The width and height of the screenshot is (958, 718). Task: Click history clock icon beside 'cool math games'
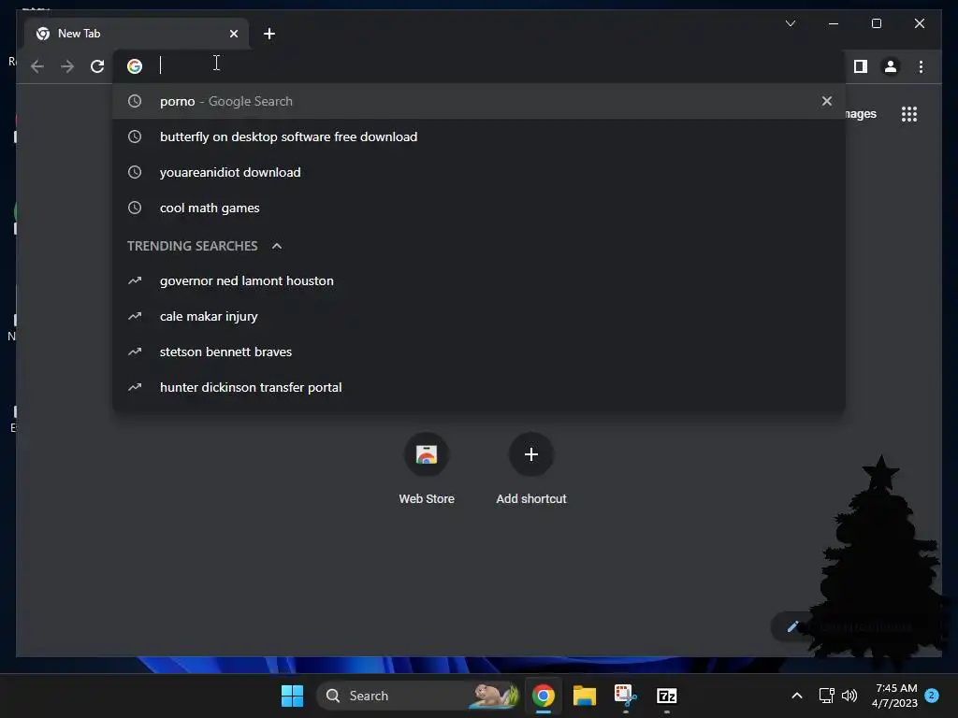coord(135,208)
